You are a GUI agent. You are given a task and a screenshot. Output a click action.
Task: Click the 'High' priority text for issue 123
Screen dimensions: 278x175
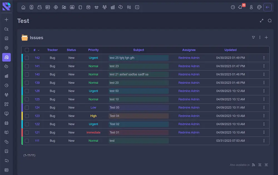point(93,116)
